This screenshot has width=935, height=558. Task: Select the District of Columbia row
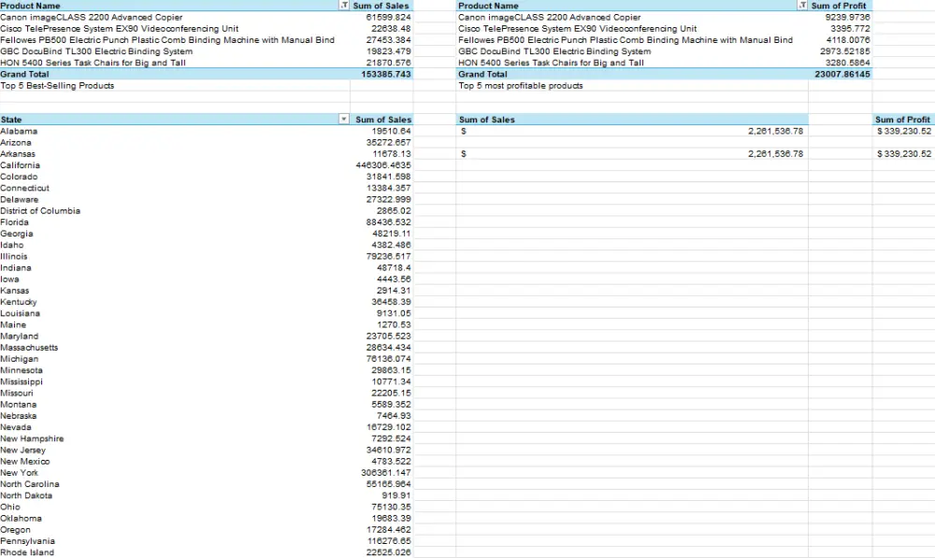point(40,210)
